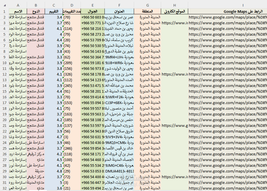Click type cell 'متنزه' in row 27
The width and height of the screenshot is (267, 191).
(36, 160)
